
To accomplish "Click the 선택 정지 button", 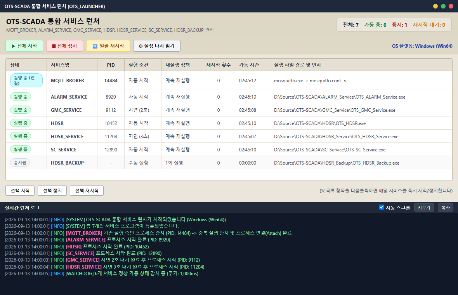I will pos(52,191).
